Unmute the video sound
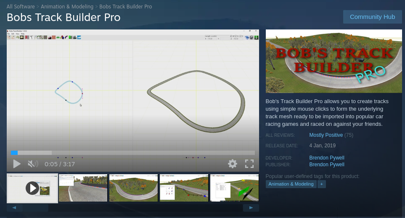405x218 pixels. pyautogui.click(x=33, y=164)
